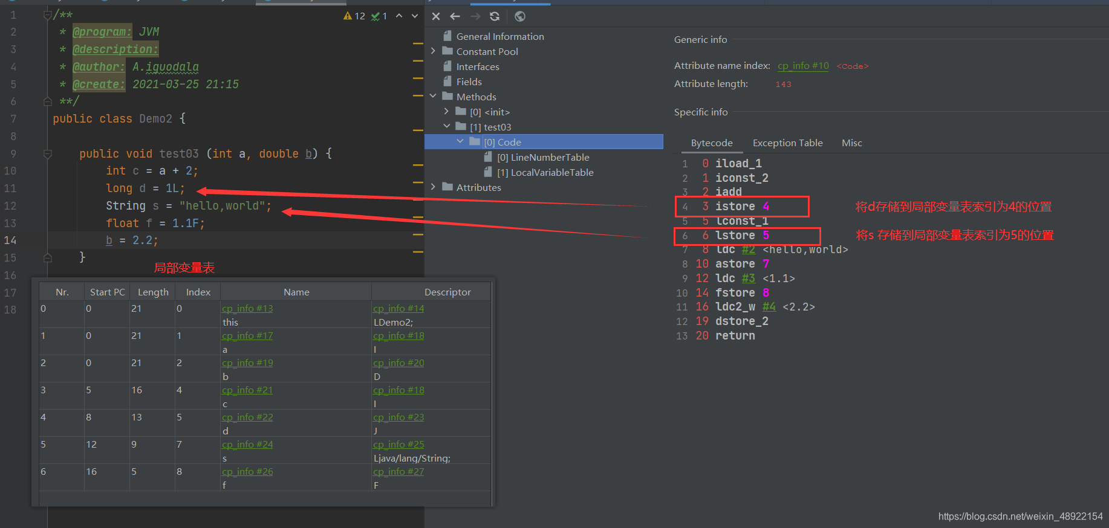Image resolution: width=1109 pixels, height=528 pixels.
Task: Click the "iload_1" bytecode instruction
Action: tap(738, 163)
